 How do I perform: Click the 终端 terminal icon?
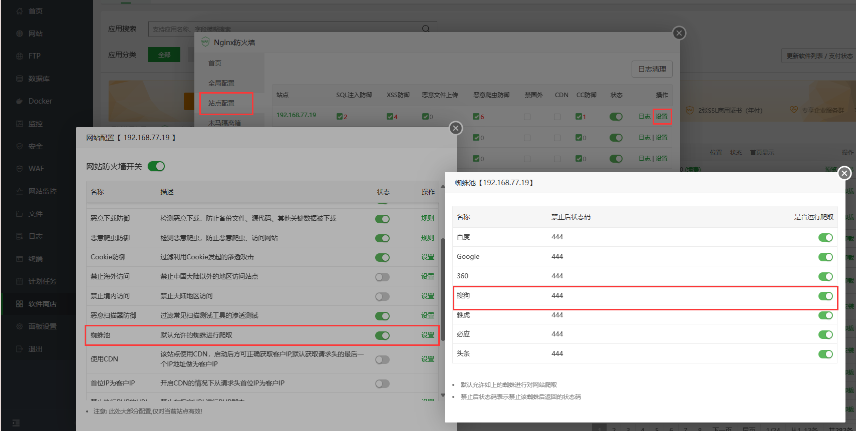20,259
